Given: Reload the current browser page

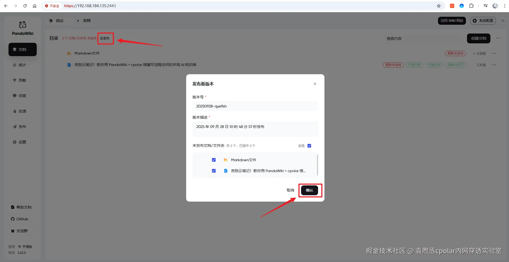Looking at the screenshot, I should pyautogui.click(x=25, y=6).
